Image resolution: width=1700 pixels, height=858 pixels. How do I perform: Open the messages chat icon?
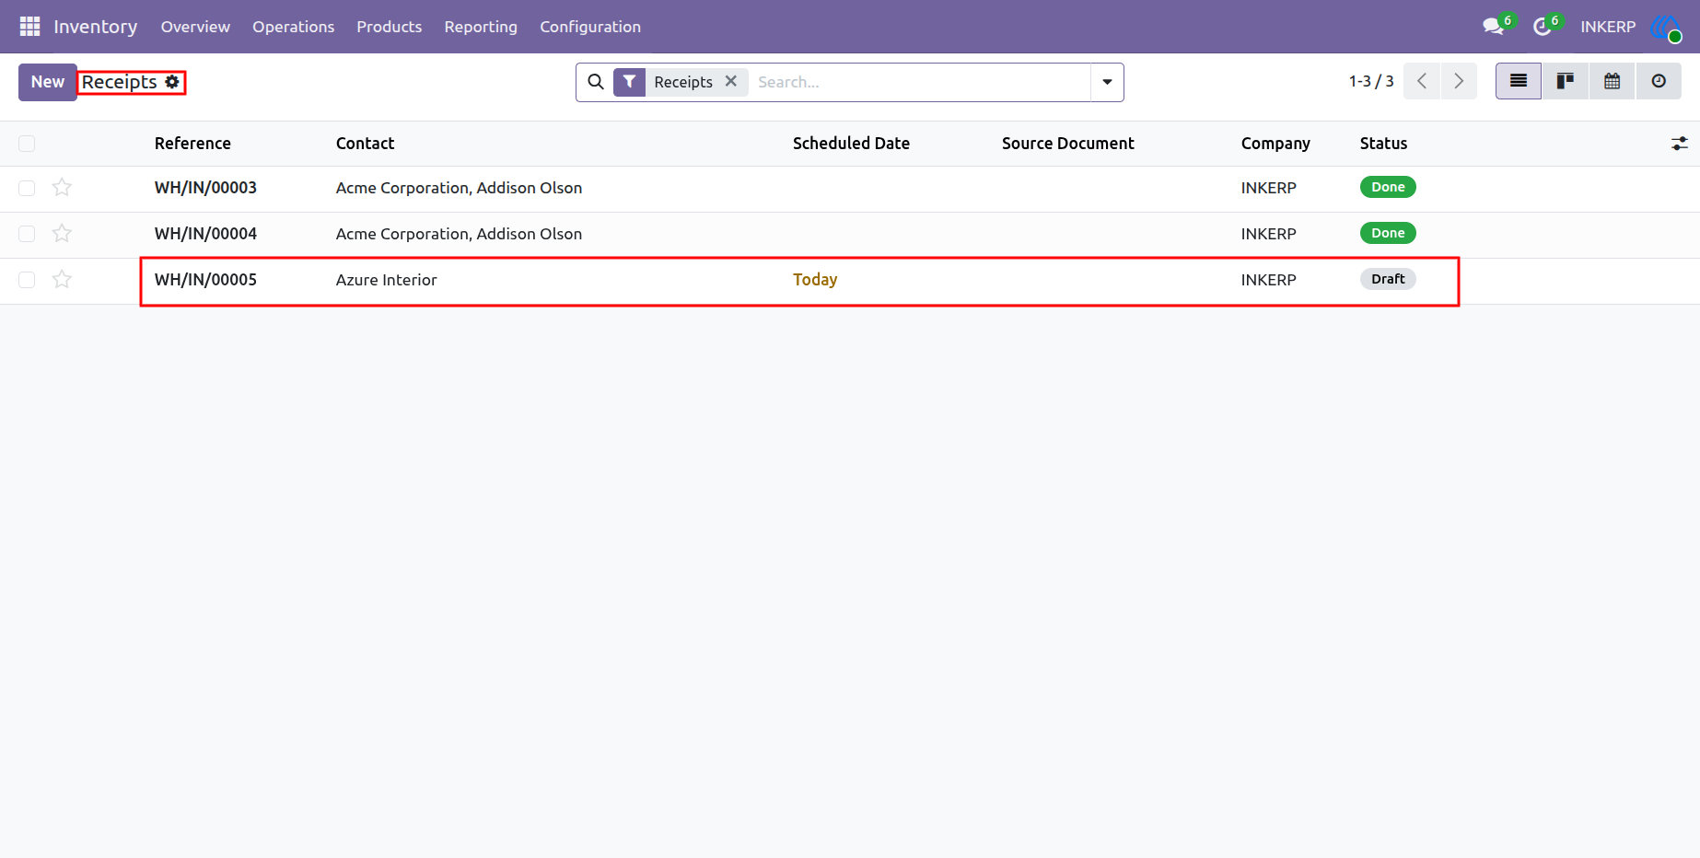click(x=1494, y=27)
